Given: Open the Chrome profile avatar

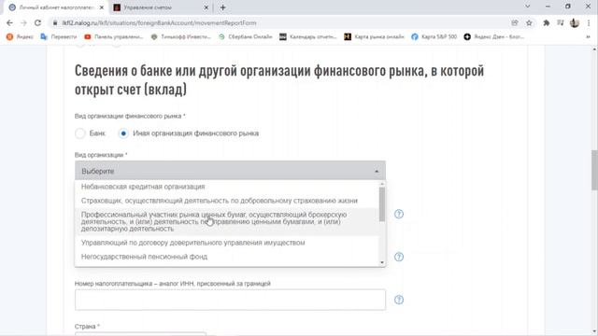Looking at the screenshot, I should (x=575, y=22).
